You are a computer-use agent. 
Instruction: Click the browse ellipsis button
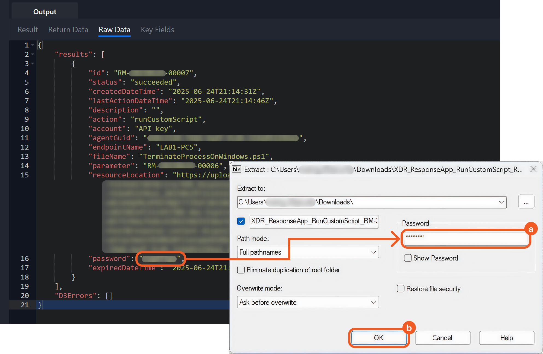[526, 202]
